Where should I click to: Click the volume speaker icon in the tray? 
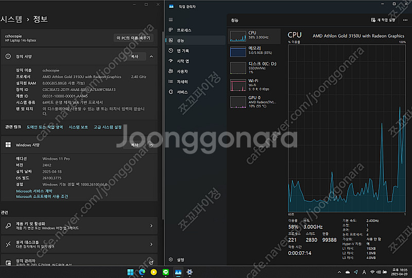point(379,272)
